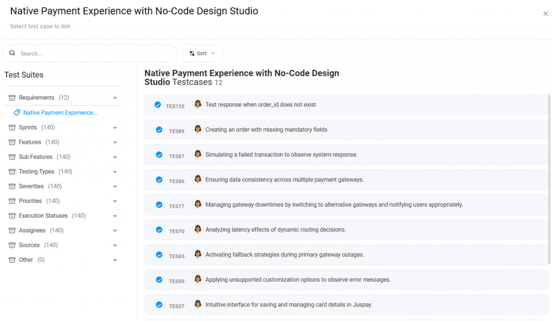Open the Native Payment Experience requirement link

60,113
